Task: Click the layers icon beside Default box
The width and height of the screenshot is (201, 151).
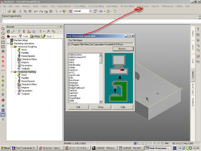Action: (70, 11)
